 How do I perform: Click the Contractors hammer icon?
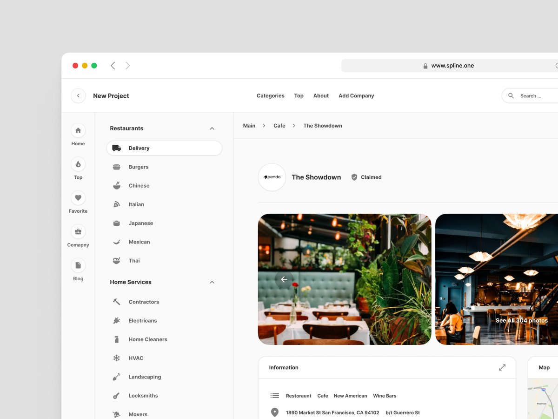(x=117, y=302)
